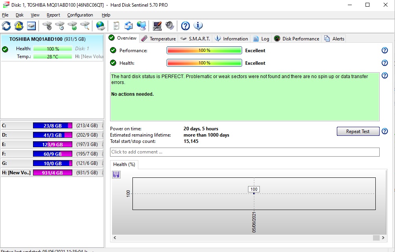Click the '20 days, 5 hours' power on value
Screen dimensions: 395x252
(201, 129)
